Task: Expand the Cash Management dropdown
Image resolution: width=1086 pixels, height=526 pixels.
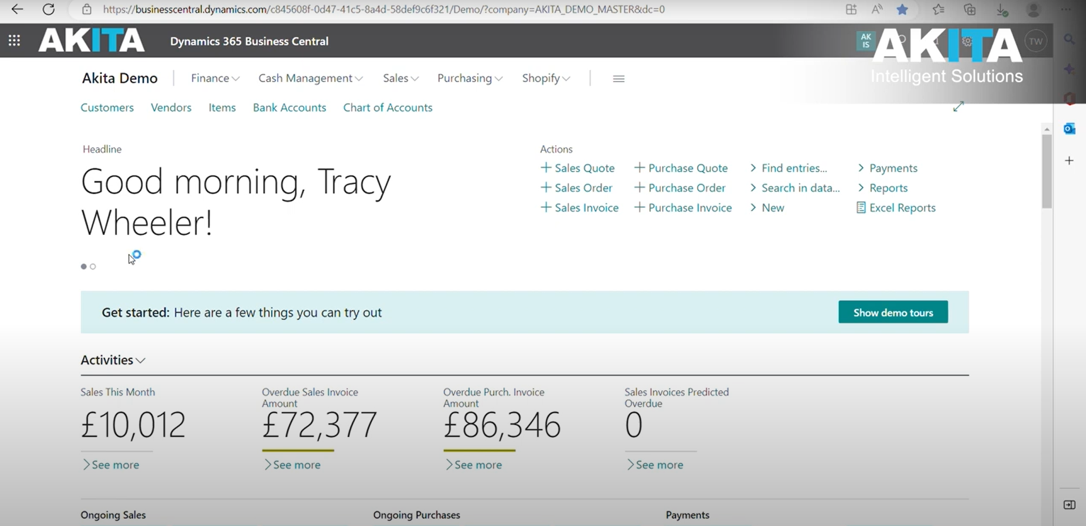Action: (x=311, y=78)
